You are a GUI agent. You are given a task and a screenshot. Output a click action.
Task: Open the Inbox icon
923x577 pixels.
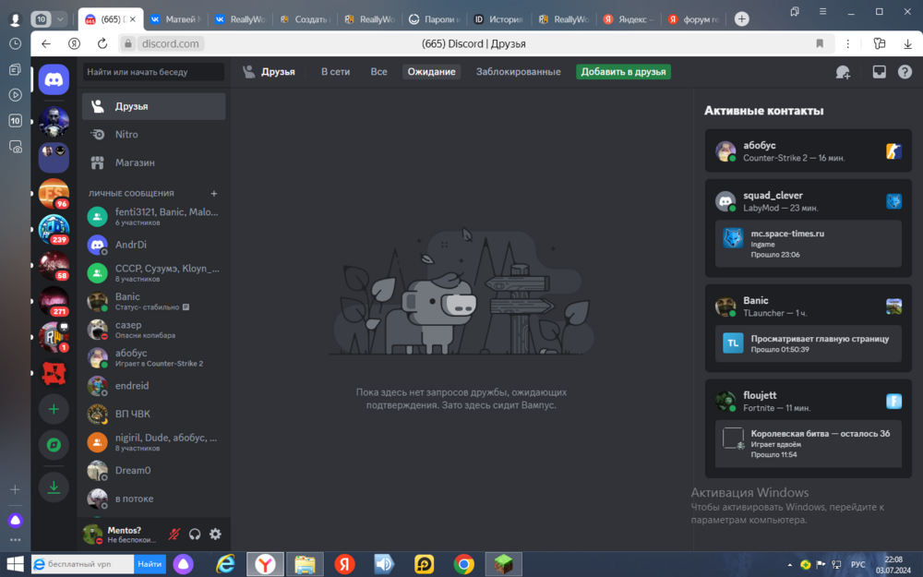pos(879,72)
